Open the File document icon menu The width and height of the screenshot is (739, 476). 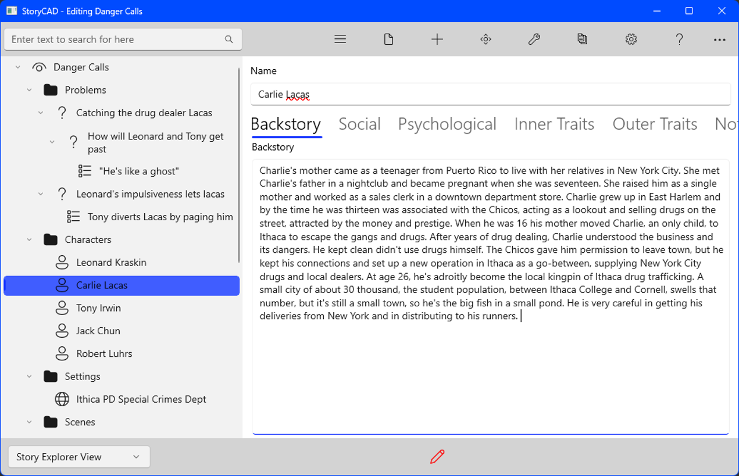tap(389, 39)
